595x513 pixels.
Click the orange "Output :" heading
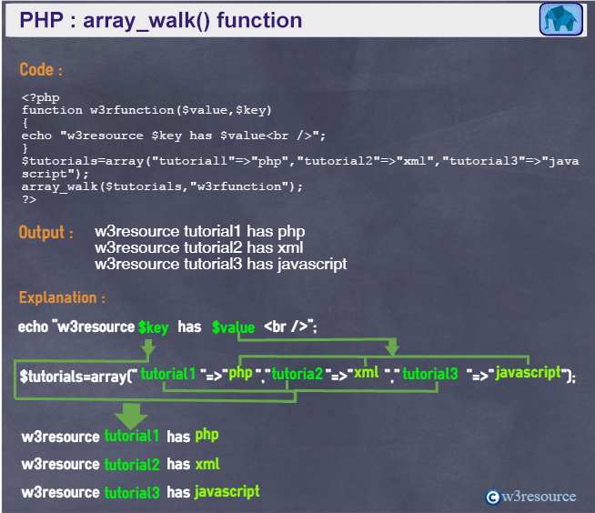click(x=45, y=232)
